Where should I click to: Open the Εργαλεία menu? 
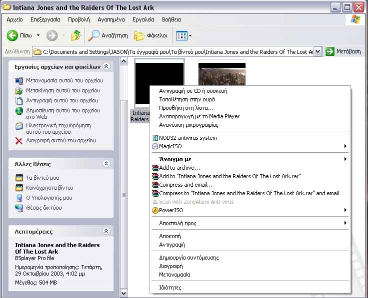143,19
